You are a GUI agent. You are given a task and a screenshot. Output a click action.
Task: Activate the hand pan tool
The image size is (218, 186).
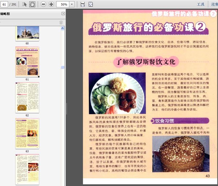tap(32, 4)
